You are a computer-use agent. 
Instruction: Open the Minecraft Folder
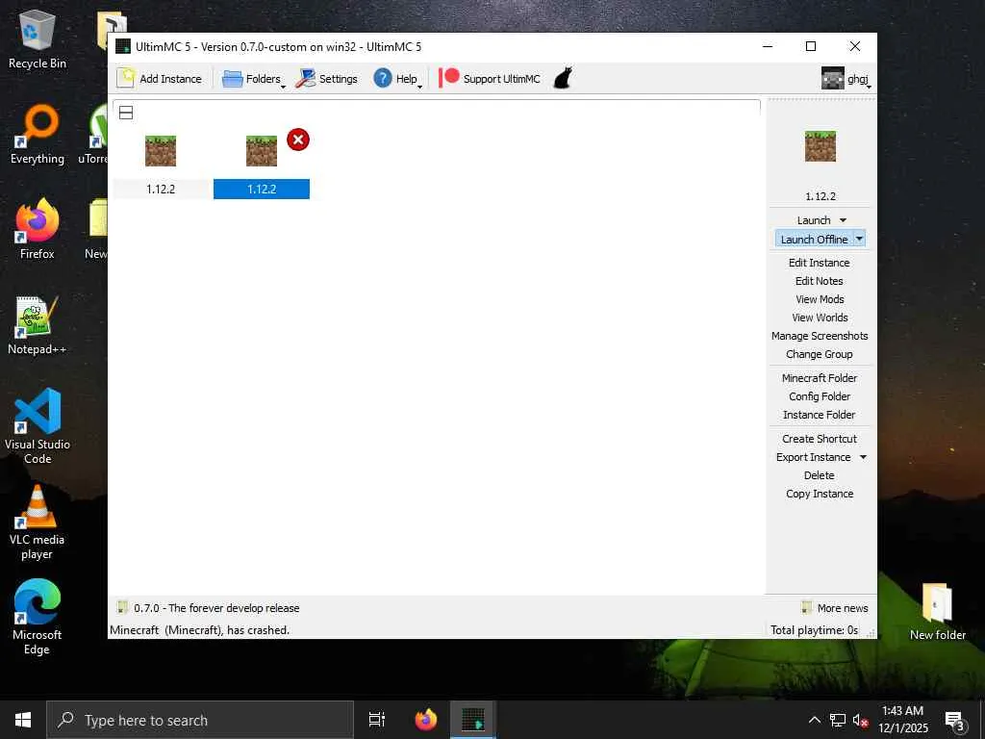[x=820, y=377]
